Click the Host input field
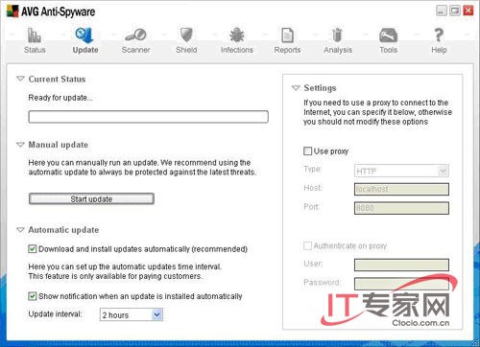This screenshot has width=480, height=347. (401, 189)
